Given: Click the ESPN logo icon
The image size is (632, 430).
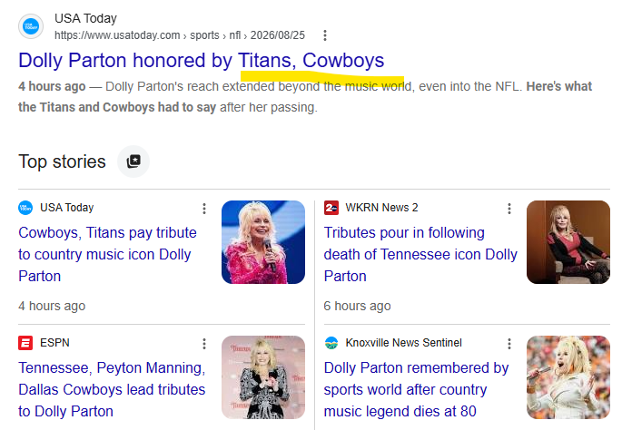Looking at the screenshot, I should click(25, 343).
